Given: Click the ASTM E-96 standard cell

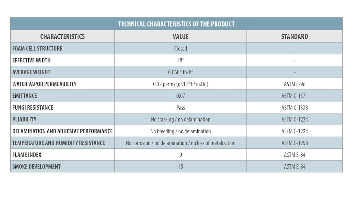Looking at the screenshot, I should 294,84.
